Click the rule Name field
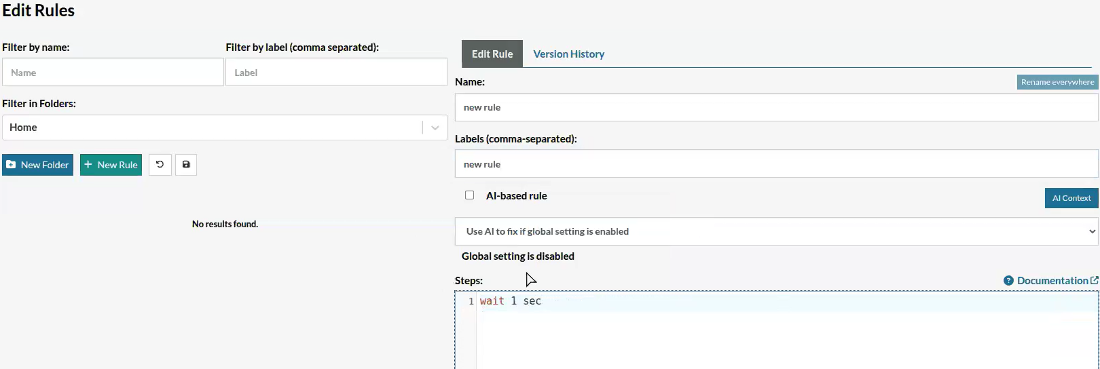The width and height of the screenshot is (1100, 369). [776, 107]
